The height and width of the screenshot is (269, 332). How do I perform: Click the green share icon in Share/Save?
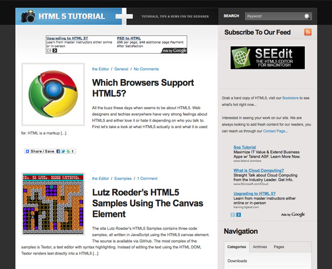coord(68,151)
